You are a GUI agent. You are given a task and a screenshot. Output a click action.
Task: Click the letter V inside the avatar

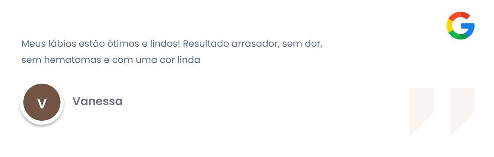(42, 103)
